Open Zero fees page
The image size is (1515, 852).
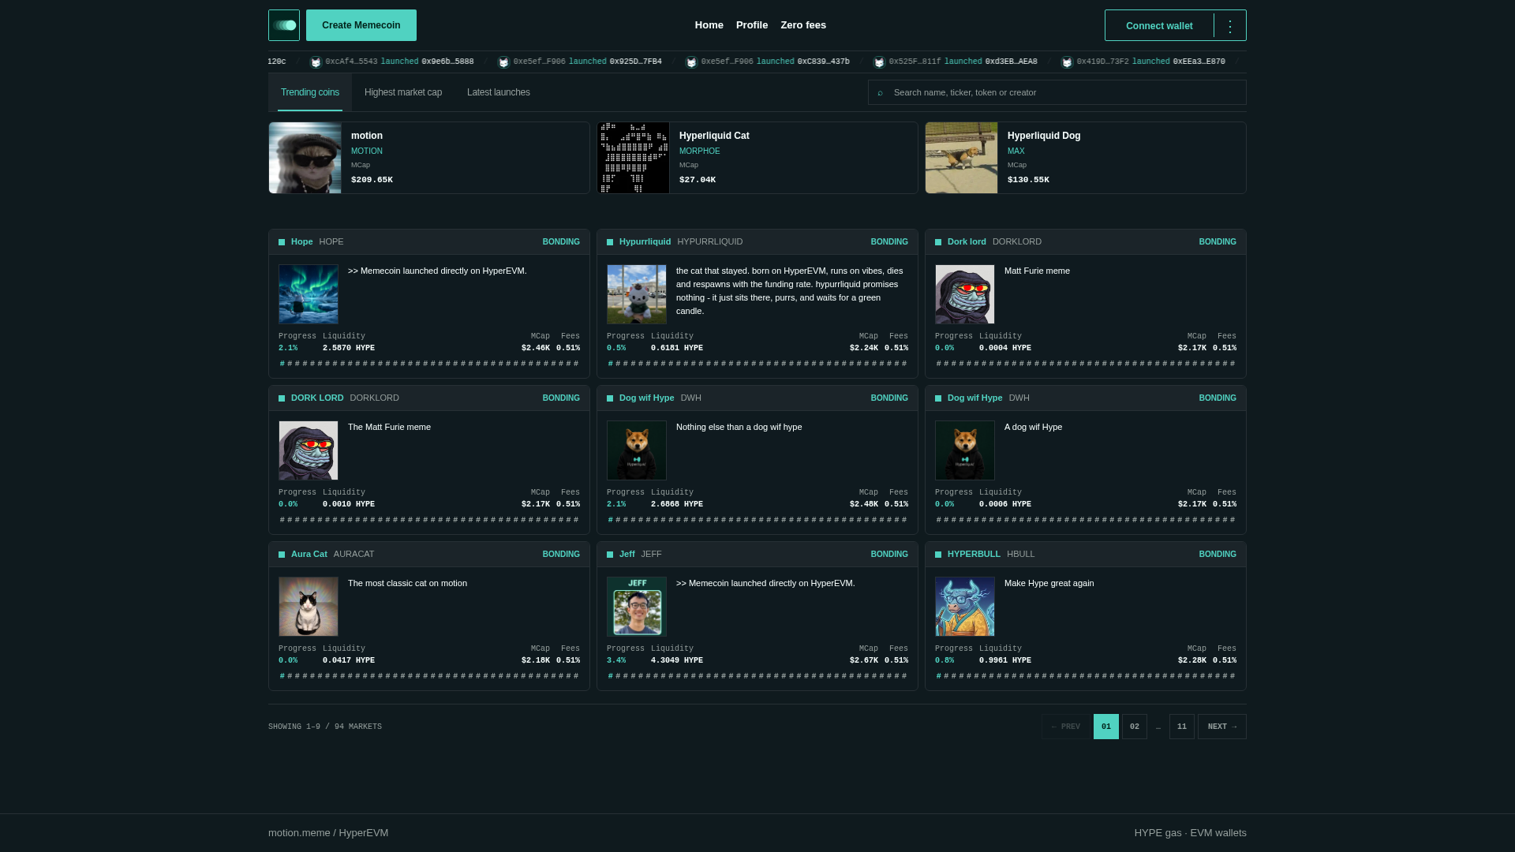point(803,25)
